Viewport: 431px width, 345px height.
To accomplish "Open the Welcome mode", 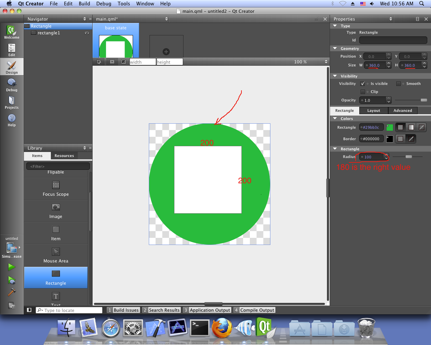I will 11,32.
